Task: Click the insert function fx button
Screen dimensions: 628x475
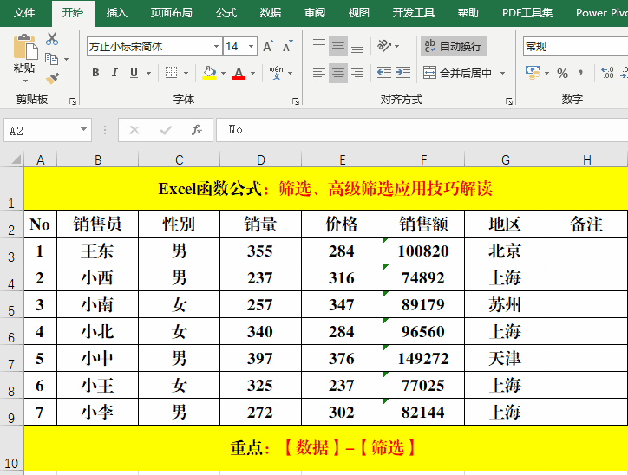Action: [x=197, y=130]
